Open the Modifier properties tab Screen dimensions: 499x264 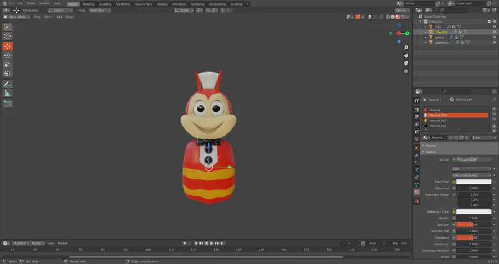416,156
